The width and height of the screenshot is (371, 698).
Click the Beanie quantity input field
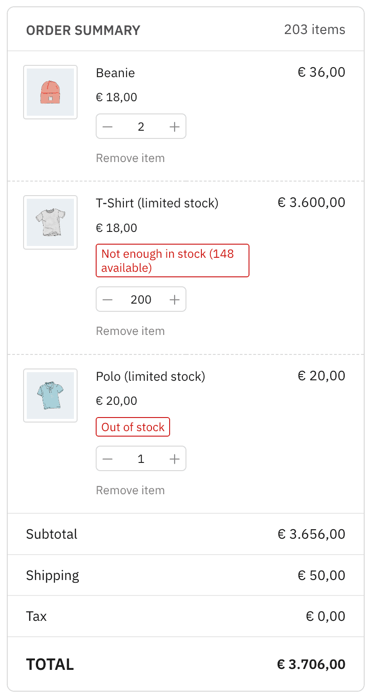[141, 126]
